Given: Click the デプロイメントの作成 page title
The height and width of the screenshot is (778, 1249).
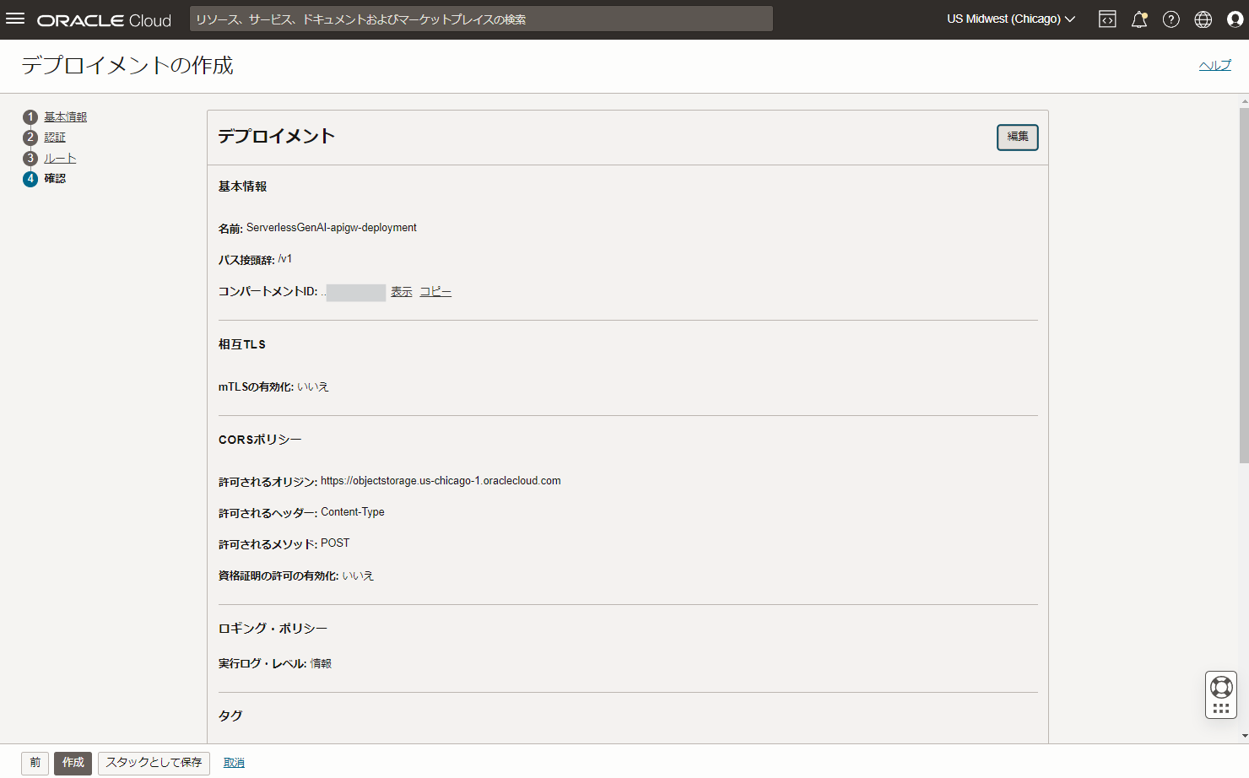Looking at the screenshot, I should [x=127, y=66].
